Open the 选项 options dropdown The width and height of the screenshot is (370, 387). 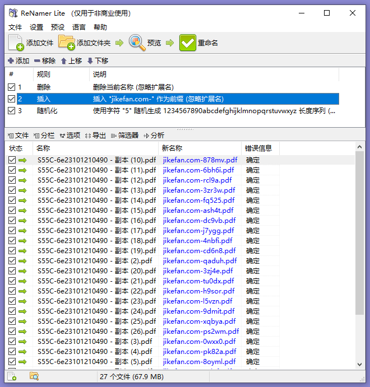[70, 136]
